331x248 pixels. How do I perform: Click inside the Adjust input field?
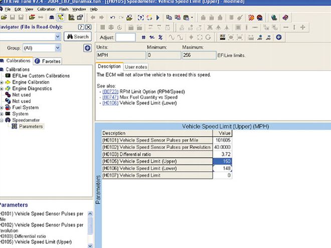(125, 38)
